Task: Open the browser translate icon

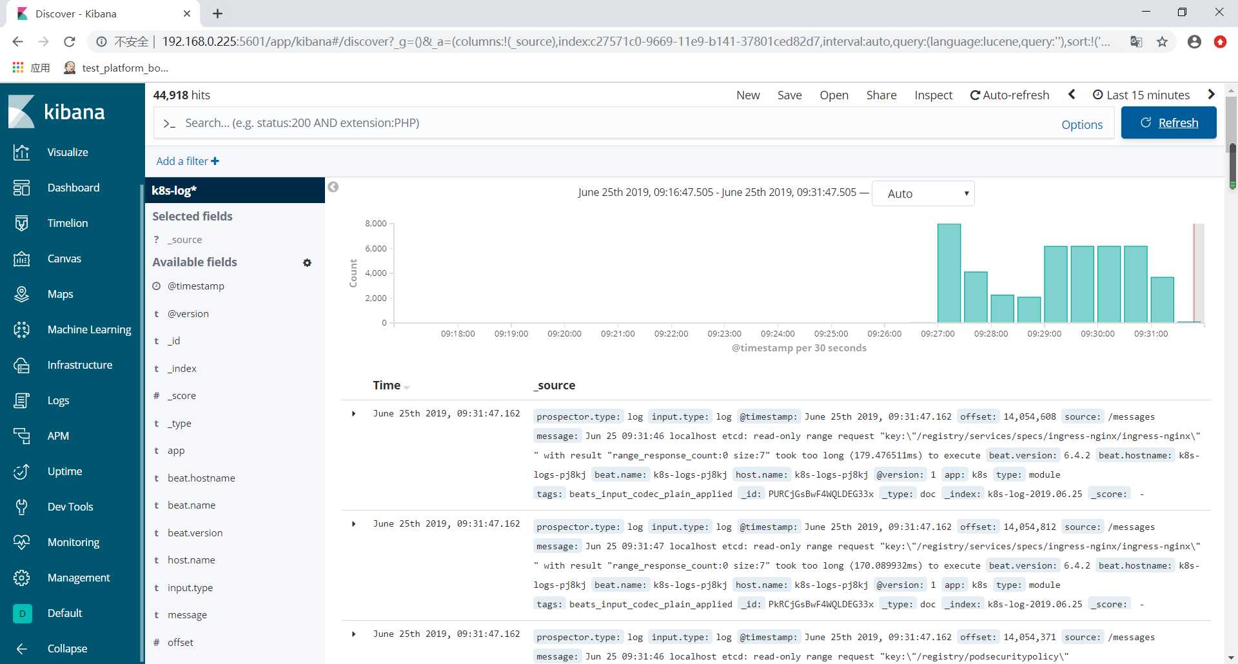Action: pyautogui.click(x=1136, y=41)
